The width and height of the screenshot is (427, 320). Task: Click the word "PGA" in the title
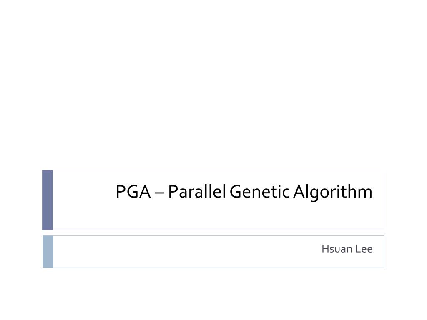(x=133, y=192)
